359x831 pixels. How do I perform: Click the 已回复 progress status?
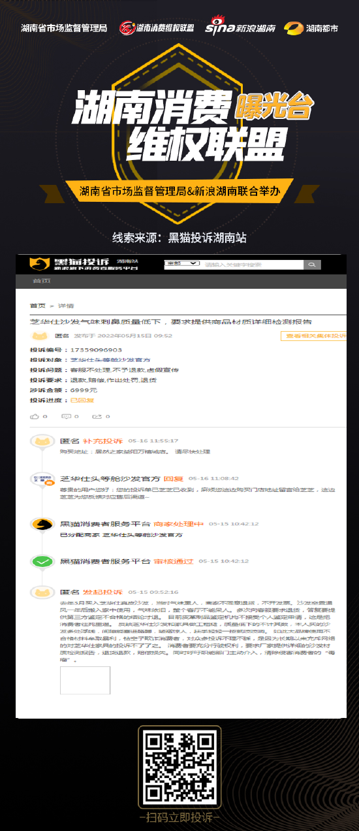(82, 400)
